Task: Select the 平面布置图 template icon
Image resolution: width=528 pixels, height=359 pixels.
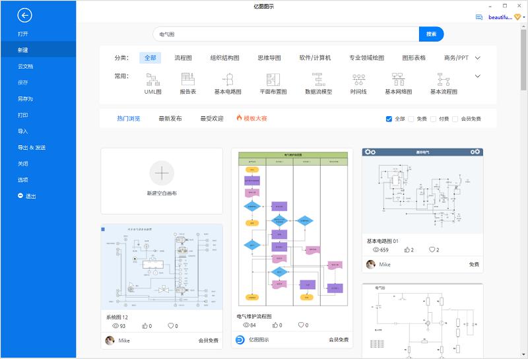Action: point(273,79)
